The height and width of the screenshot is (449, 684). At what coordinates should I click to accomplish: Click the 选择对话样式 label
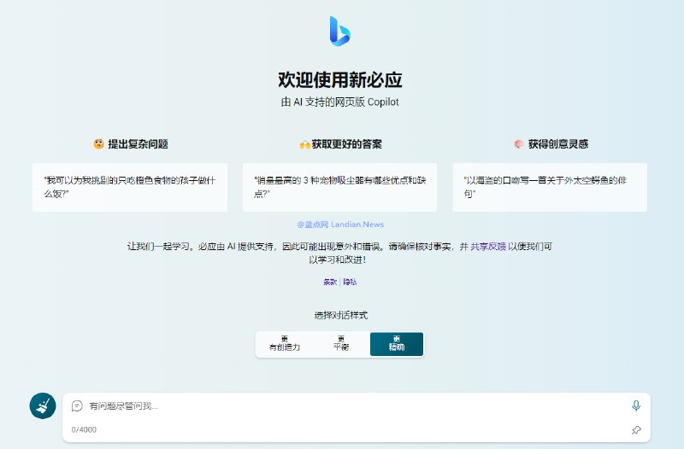[x=340, y=315]
